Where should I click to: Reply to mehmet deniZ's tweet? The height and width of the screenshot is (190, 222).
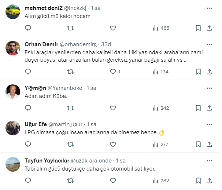28,28
